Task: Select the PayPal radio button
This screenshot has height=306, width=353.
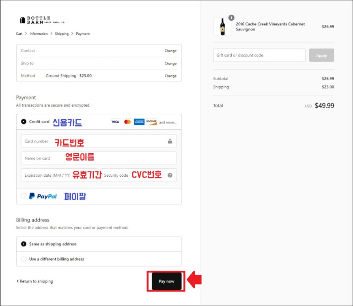Action: click(x=24, y=196)
